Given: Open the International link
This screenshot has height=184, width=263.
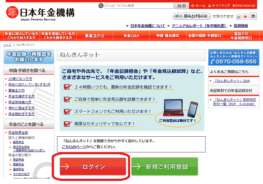Looking at the screenshot, I should (x=244, y=6).
